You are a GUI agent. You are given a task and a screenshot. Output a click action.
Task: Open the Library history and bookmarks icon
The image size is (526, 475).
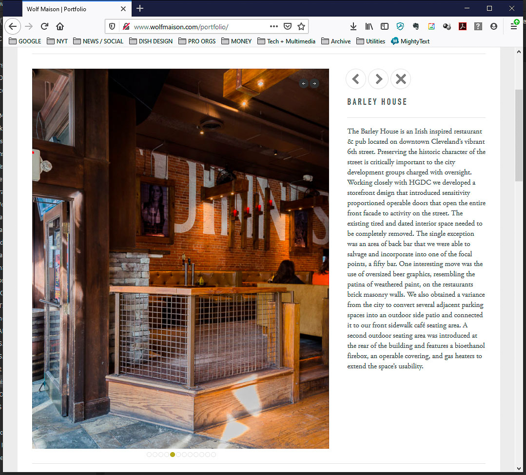369,26
